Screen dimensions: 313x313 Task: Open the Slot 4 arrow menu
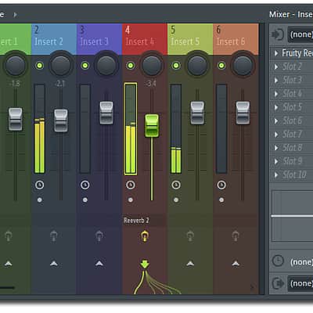pos(276,94)
